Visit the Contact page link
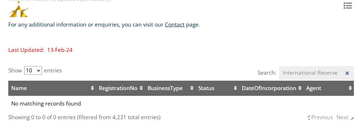363x128 pixels. pos(175,25)
